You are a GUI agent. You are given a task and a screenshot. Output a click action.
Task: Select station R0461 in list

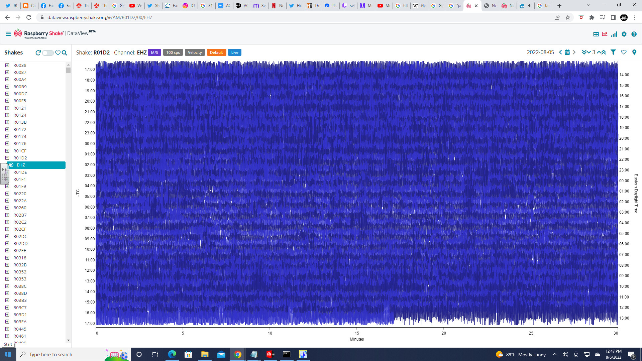[20, 336]
